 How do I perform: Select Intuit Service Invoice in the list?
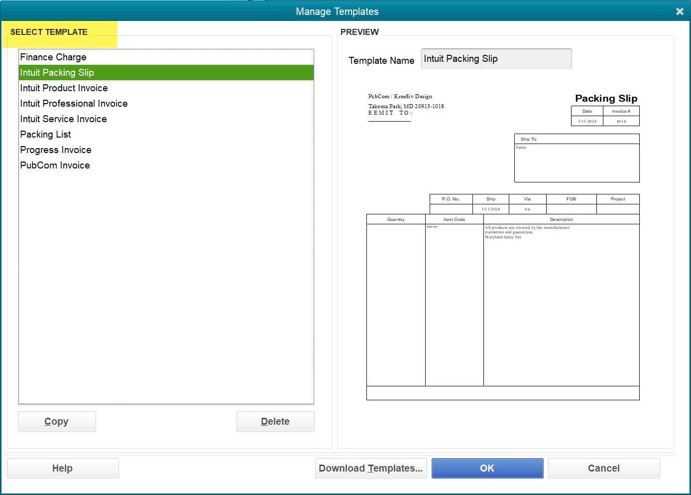(x=166, y=119)
